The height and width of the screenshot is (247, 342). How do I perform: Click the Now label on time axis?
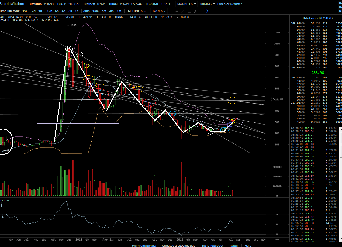pos(277,240)
